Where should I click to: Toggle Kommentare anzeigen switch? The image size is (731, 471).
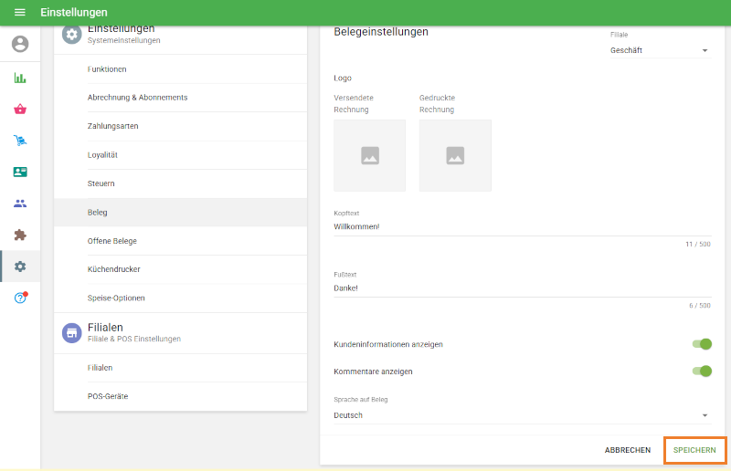click(x=701, y=372)
